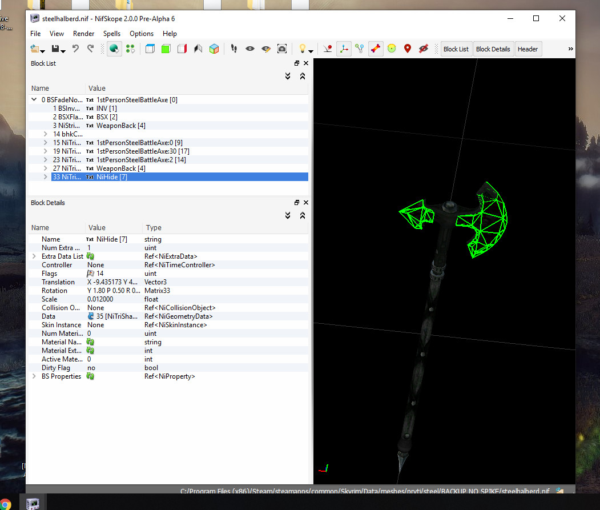The image size is (600, 510).
Task: Click the Flip view icon
Action: pos(198,49)
